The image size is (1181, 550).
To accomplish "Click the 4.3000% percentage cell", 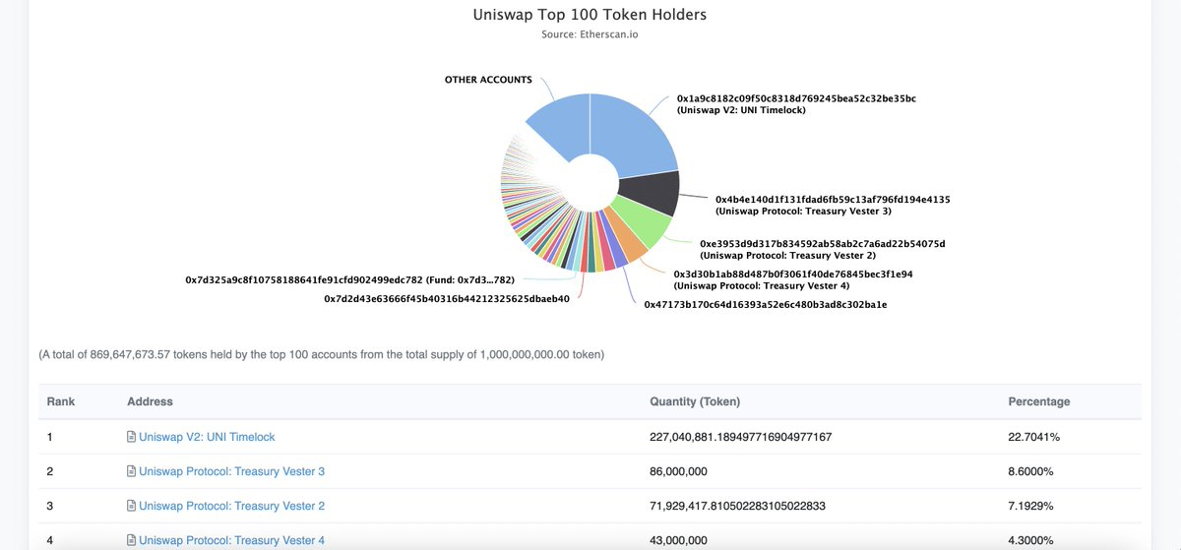I will pyautogui.click(x=1031, y=540).
